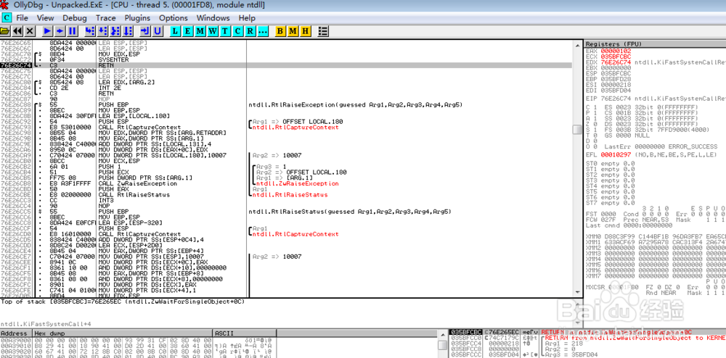Screen dimensions: 726x358
Task: Open Windows list with the W icon
Action: click(x=213, y=31)
